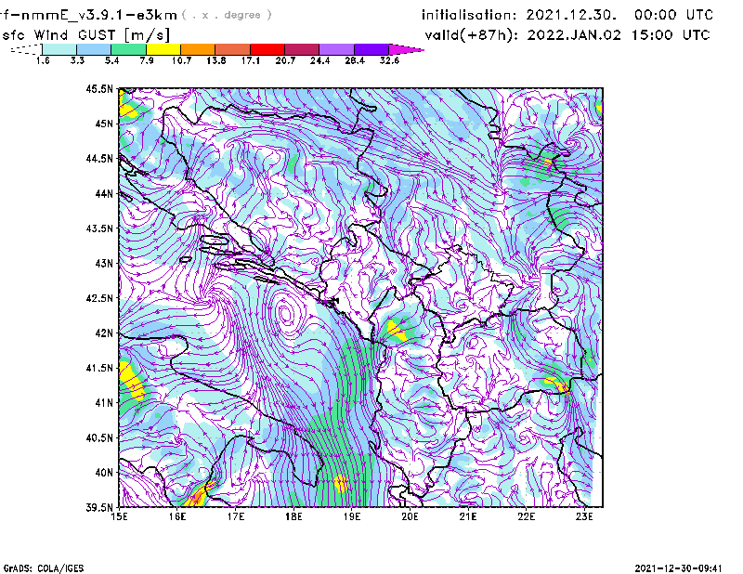Screen dimensions: 743x574
Task: Click the 40N latitude label
Action: [104, 473]
